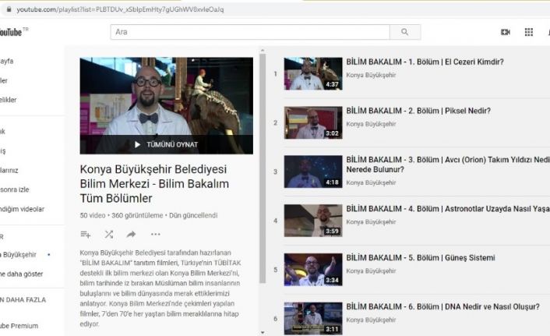
Task: Select the Avcı (Orion) Takım Yıldızı video
Action: point(447,164)
